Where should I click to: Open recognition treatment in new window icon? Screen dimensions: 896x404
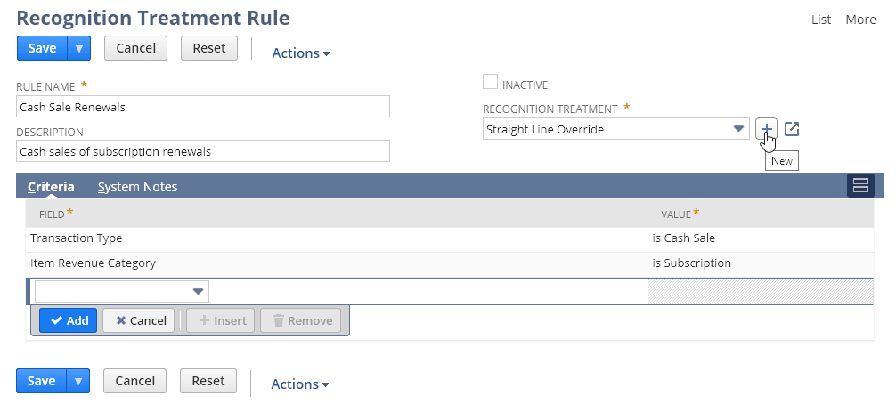point(792,129)
